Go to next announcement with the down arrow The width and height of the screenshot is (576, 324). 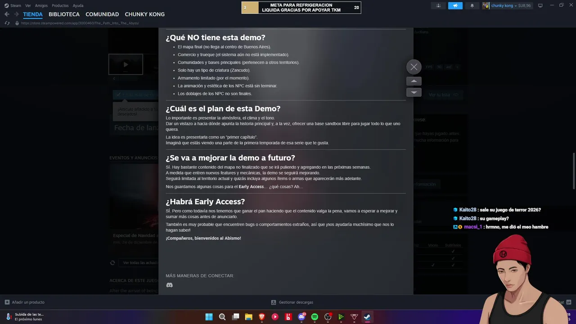click(414, 92)
